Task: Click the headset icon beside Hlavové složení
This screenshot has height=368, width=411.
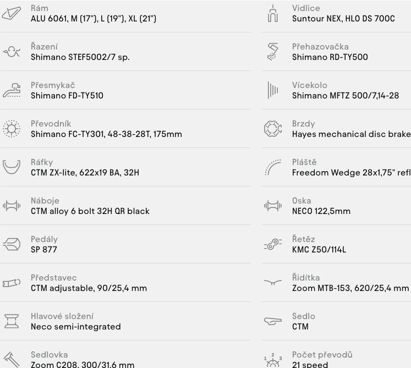Action: click(x=12, y=321)
